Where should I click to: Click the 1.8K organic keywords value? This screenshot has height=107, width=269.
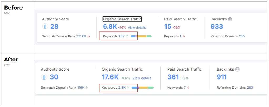click(121, 36)
